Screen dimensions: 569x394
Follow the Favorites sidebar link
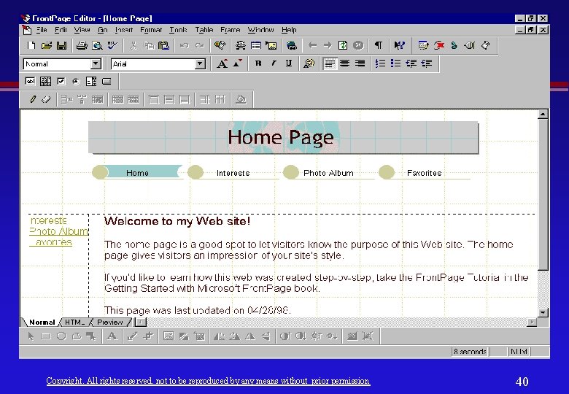pyautogui.click(x=51, y=242)
